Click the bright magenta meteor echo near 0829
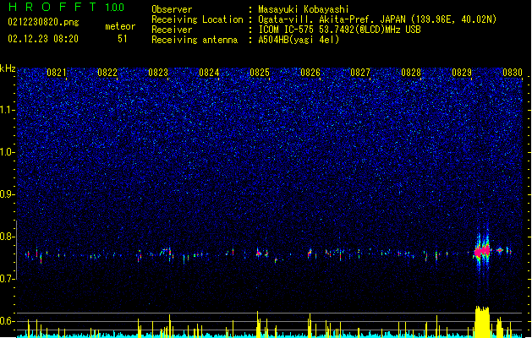This screenshot has height=338, width=532. 482,252
